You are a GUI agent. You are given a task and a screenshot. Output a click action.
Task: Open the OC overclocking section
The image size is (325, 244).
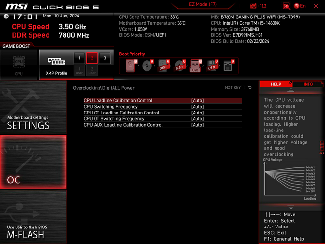[x=33, y=162]
